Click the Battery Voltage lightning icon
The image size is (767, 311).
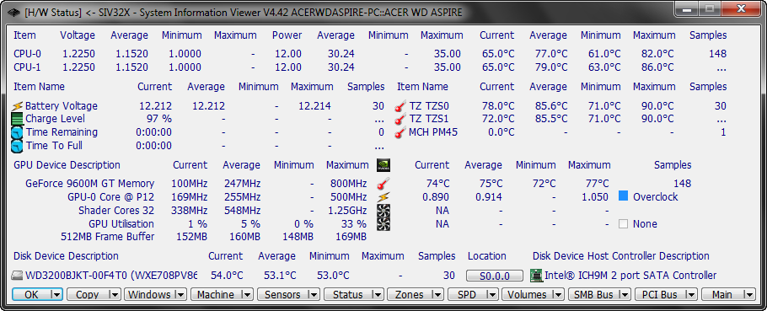click(x=18, y=105)
